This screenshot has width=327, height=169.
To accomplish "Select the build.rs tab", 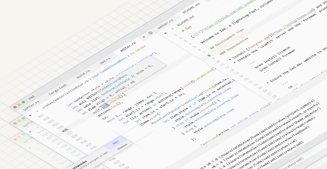I will (83, 74).
